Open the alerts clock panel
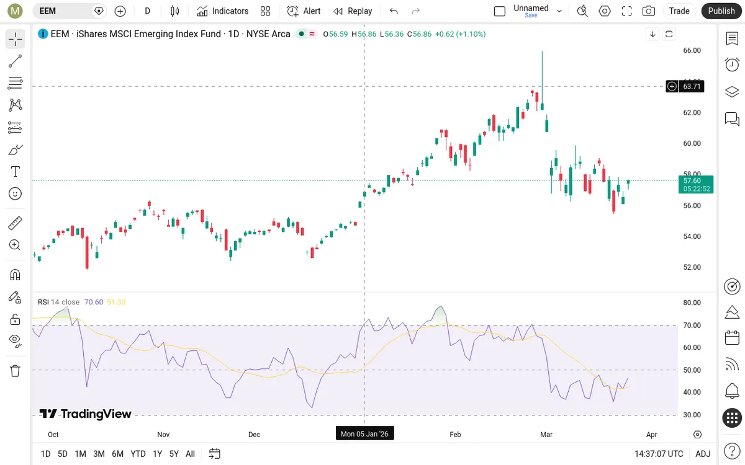Screen dimensions: 745x465 tap(732, 64)
